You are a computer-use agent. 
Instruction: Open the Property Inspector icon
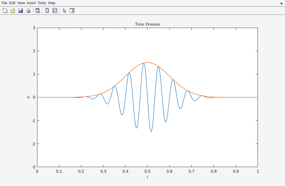pyautogui.click(x=72, y=11)
